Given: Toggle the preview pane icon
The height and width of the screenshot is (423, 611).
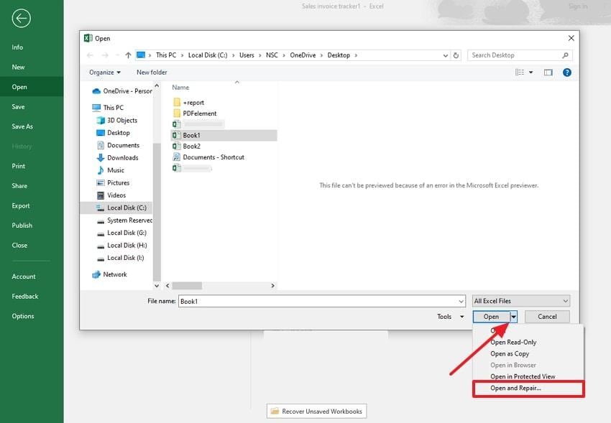Looking at the screenshot, I should [x=548, y=73].
